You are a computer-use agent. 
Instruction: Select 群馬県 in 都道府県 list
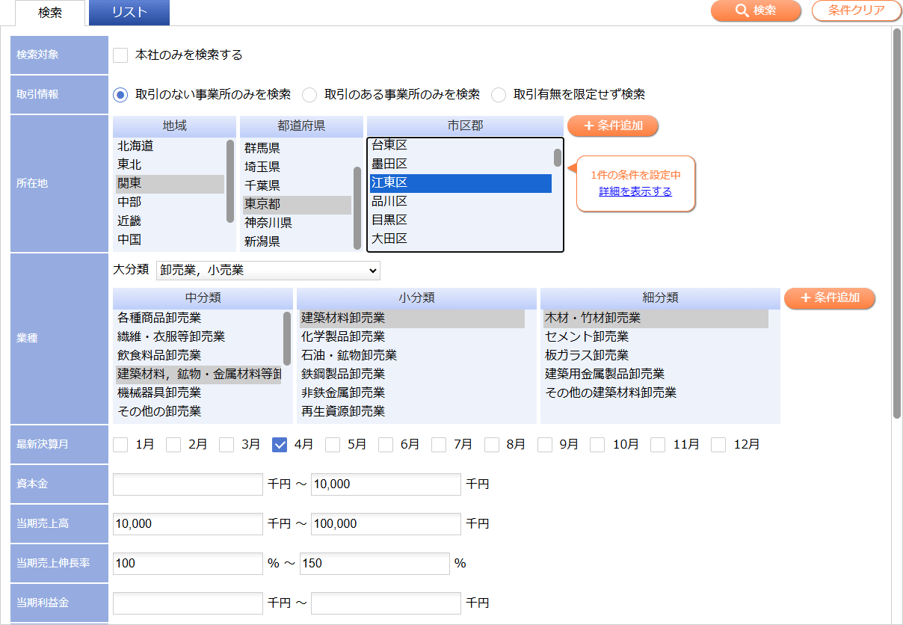[x=297, y=149]
